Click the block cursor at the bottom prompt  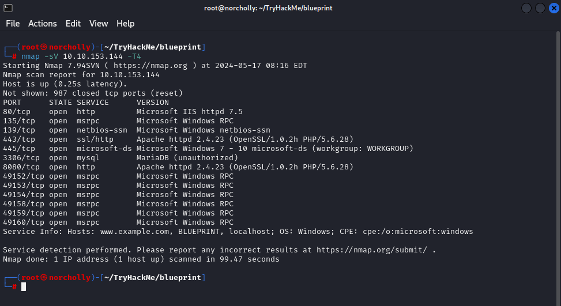coord(24,286)
